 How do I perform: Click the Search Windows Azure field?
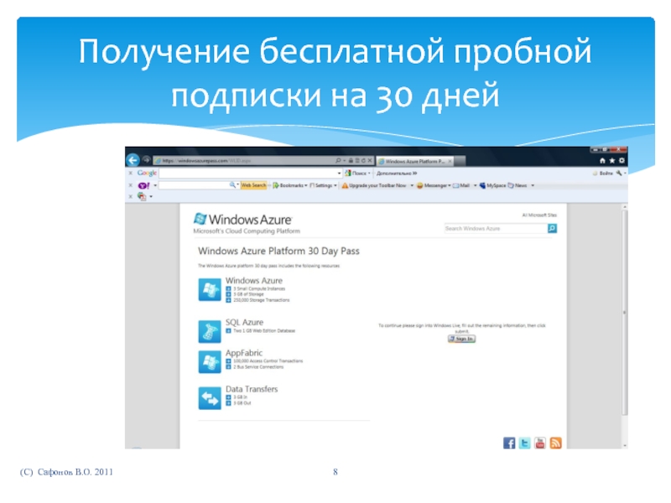click(494, 228)
